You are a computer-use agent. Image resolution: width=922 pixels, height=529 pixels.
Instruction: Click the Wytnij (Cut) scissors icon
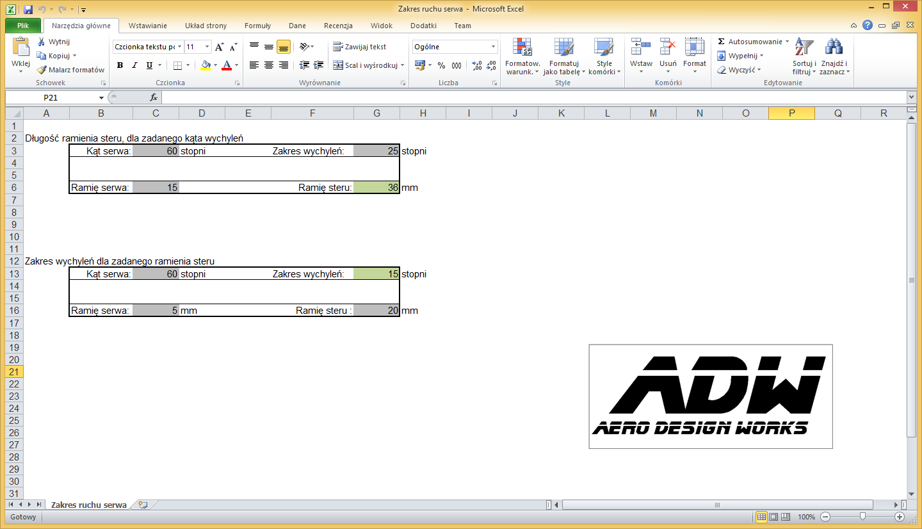(x=42, y=42)
